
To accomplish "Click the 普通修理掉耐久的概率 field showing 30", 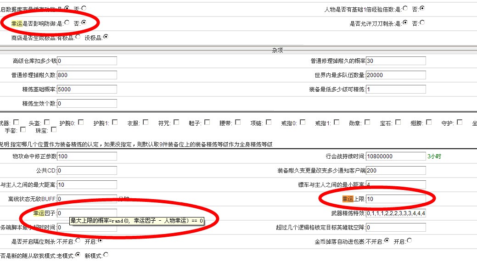I will point(396,61).
